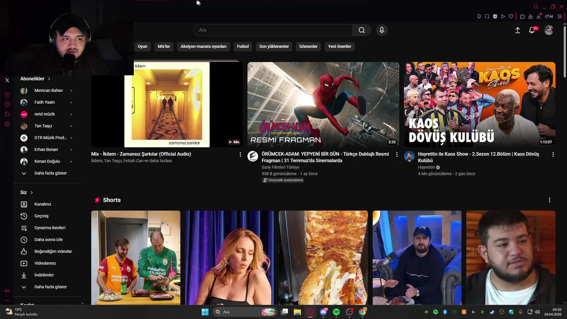Open options menu for Kaos Show video

coord(553,155)
